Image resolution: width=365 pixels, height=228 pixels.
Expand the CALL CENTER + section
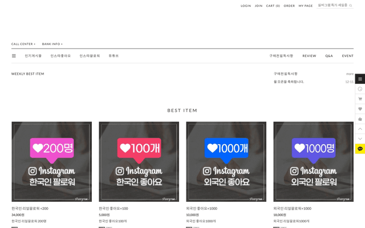click(23, 44)
